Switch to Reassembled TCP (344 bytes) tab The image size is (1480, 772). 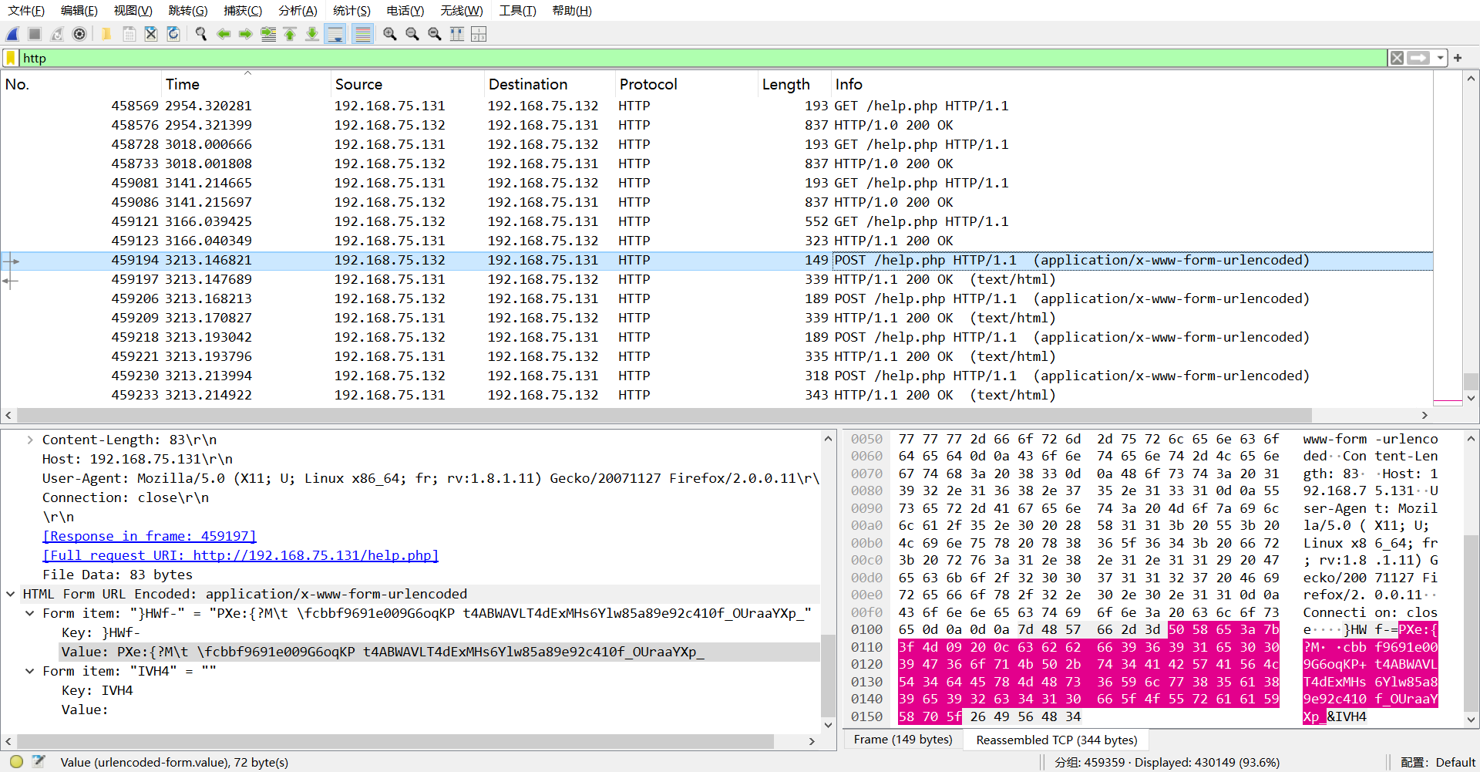[x=1056, y=740]
